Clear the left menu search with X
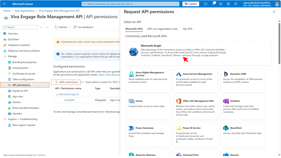The width and height of the screenshot is (281, 158). (41, 27)
